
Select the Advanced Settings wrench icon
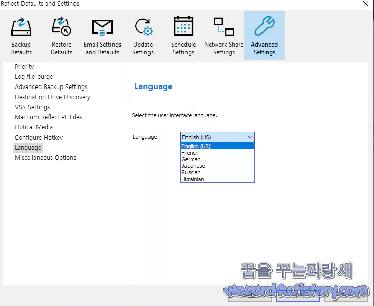[264, 26]
